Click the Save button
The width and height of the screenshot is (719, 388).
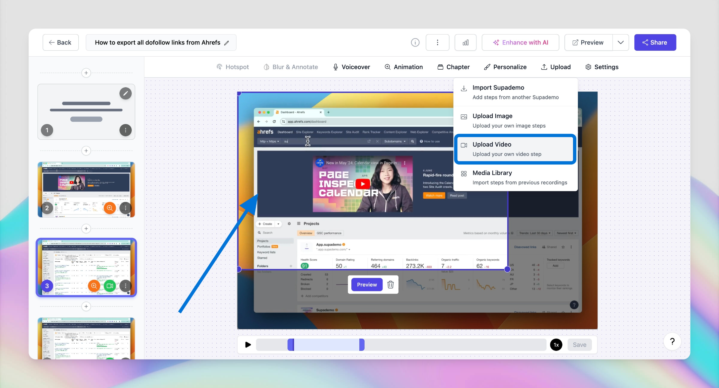(x=580, y=345)
